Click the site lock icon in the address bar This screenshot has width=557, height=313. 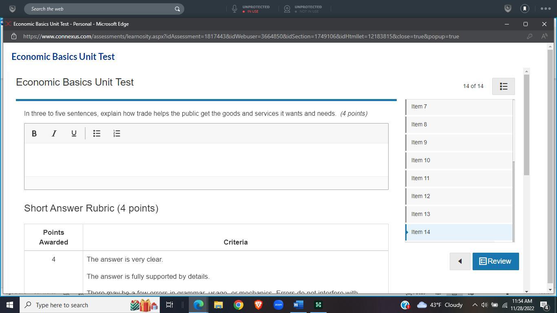pos(13,36)
